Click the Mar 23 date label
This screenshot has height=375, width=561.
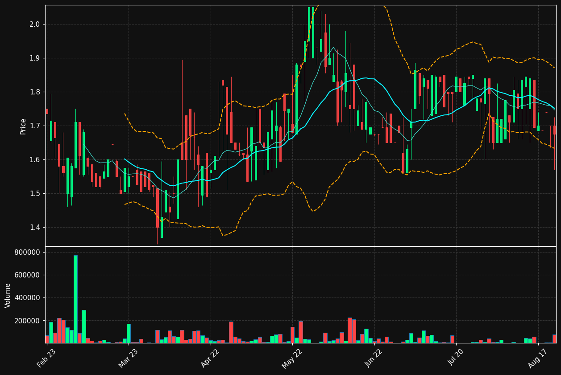(129, 358)
